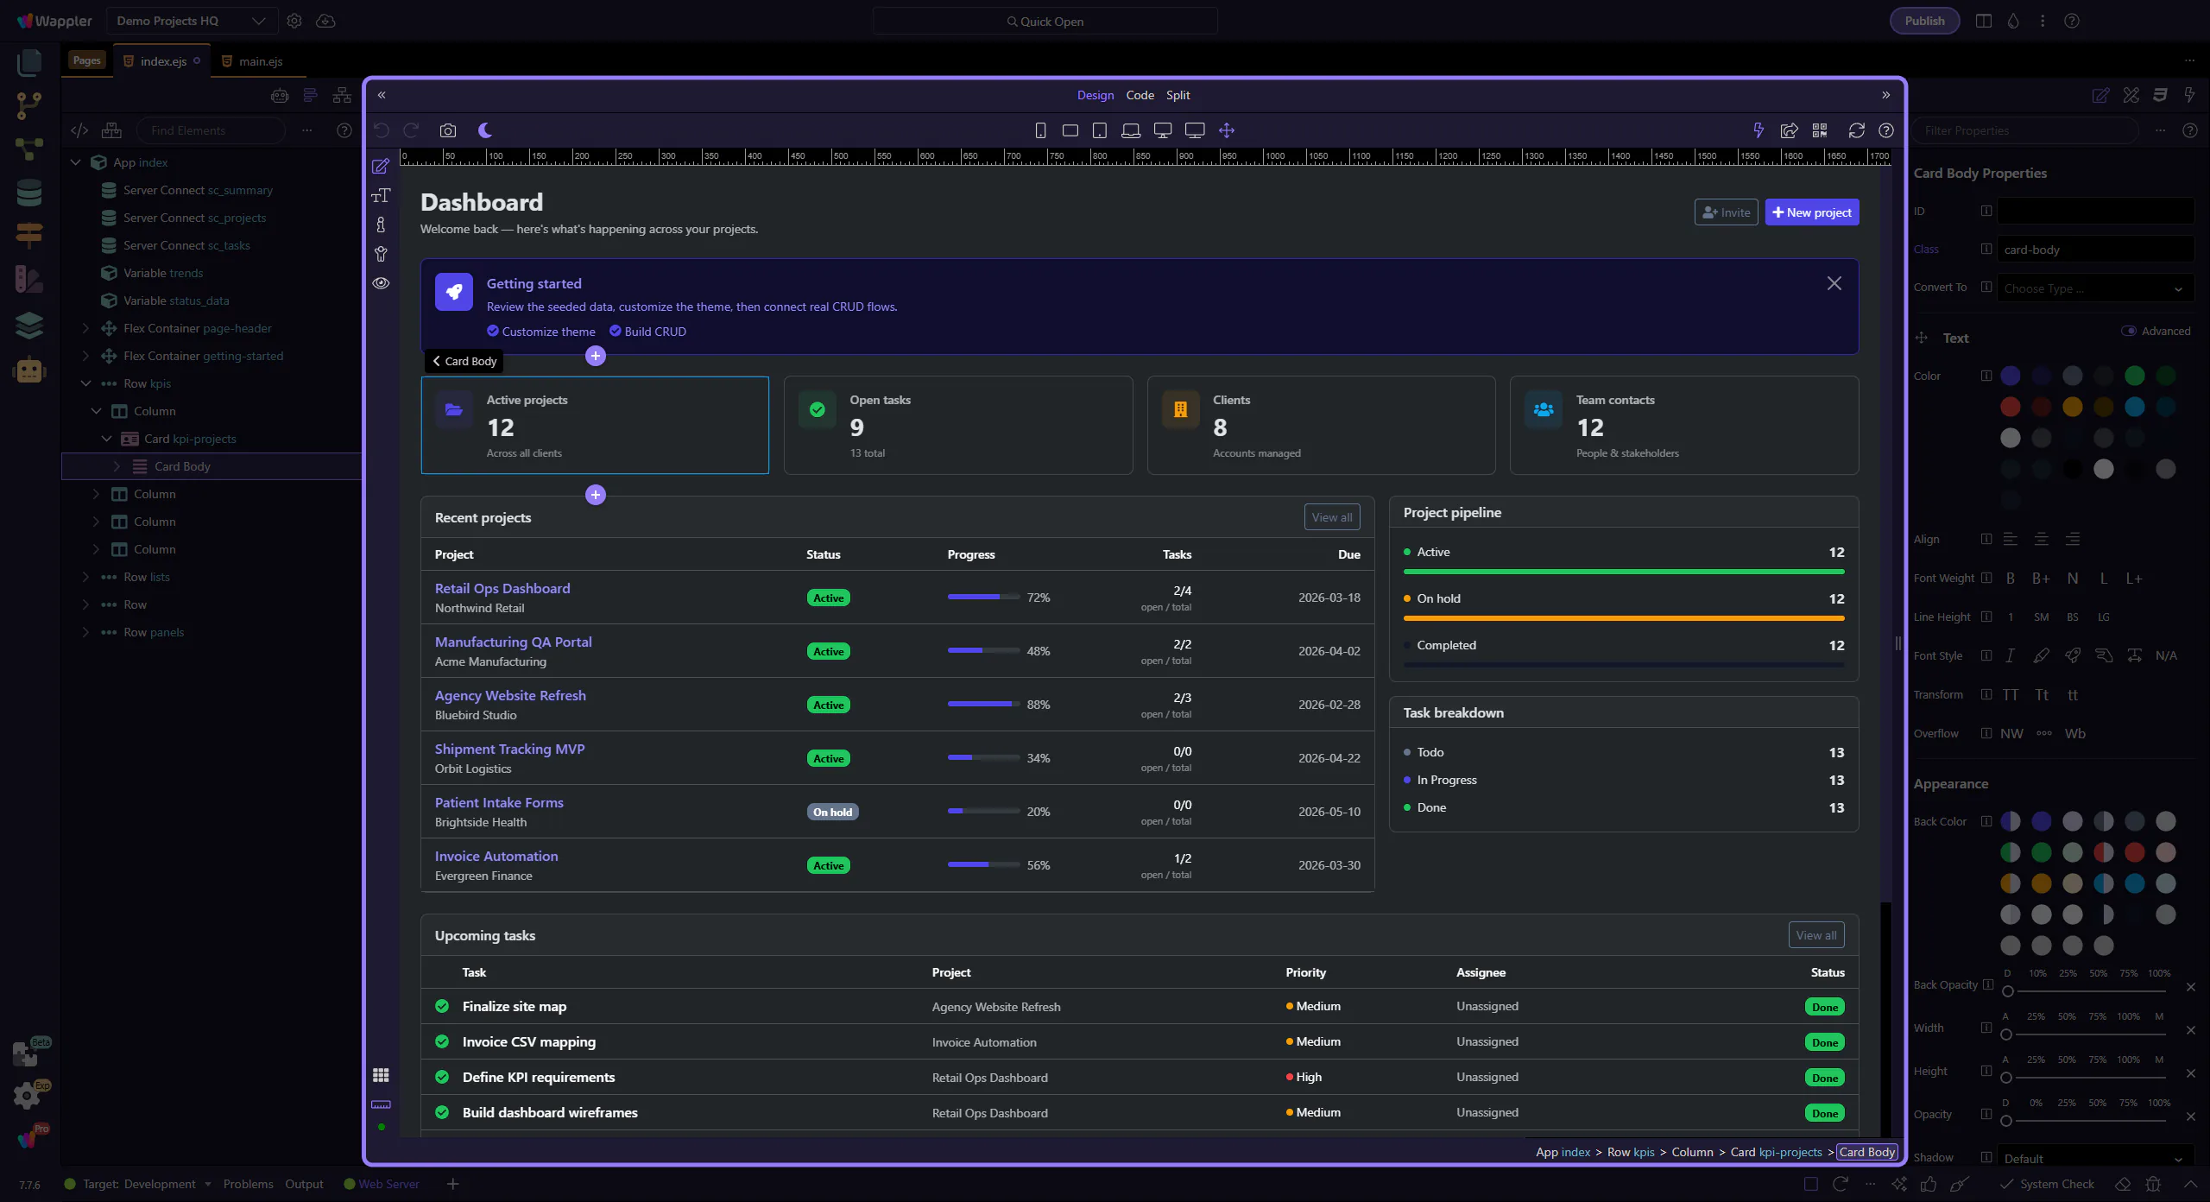Screen dimensions: 2210x1202
Task: Expand the Row lists tree node
Action: [x=85, y=577]
